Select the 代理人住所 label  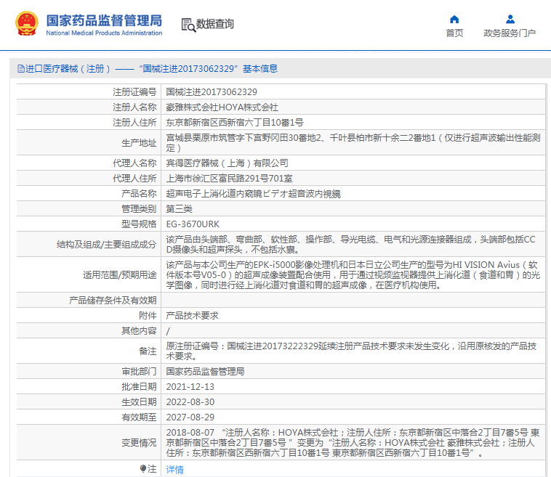[x=134, y=179]
